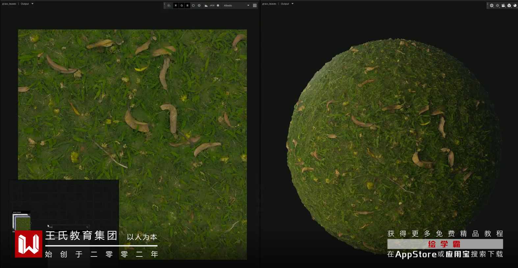Viewport: 518px width, 268px height.
Task: Open the camera settings icon
Action: point(504,6)
